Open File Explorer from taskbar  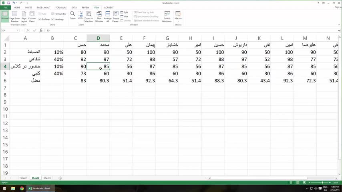[x=13, y=188]
